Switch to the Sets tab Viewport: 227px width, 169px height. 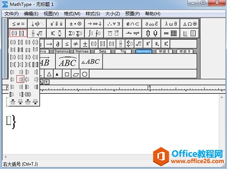(x=103, y=51)
